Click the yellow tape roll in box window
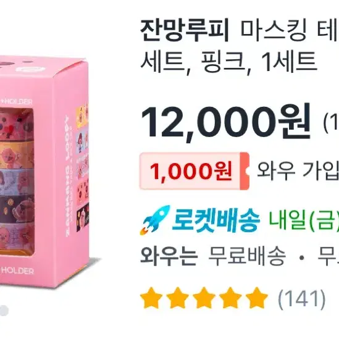The width and height of the screenshot is (339, 339). click(x=17, y=154)
